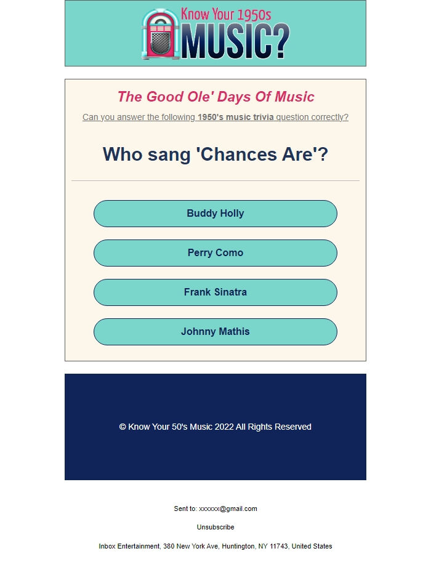Choose the Buddy Holly answer
This screenshot has height=575, width=431.
click(216, 214)
